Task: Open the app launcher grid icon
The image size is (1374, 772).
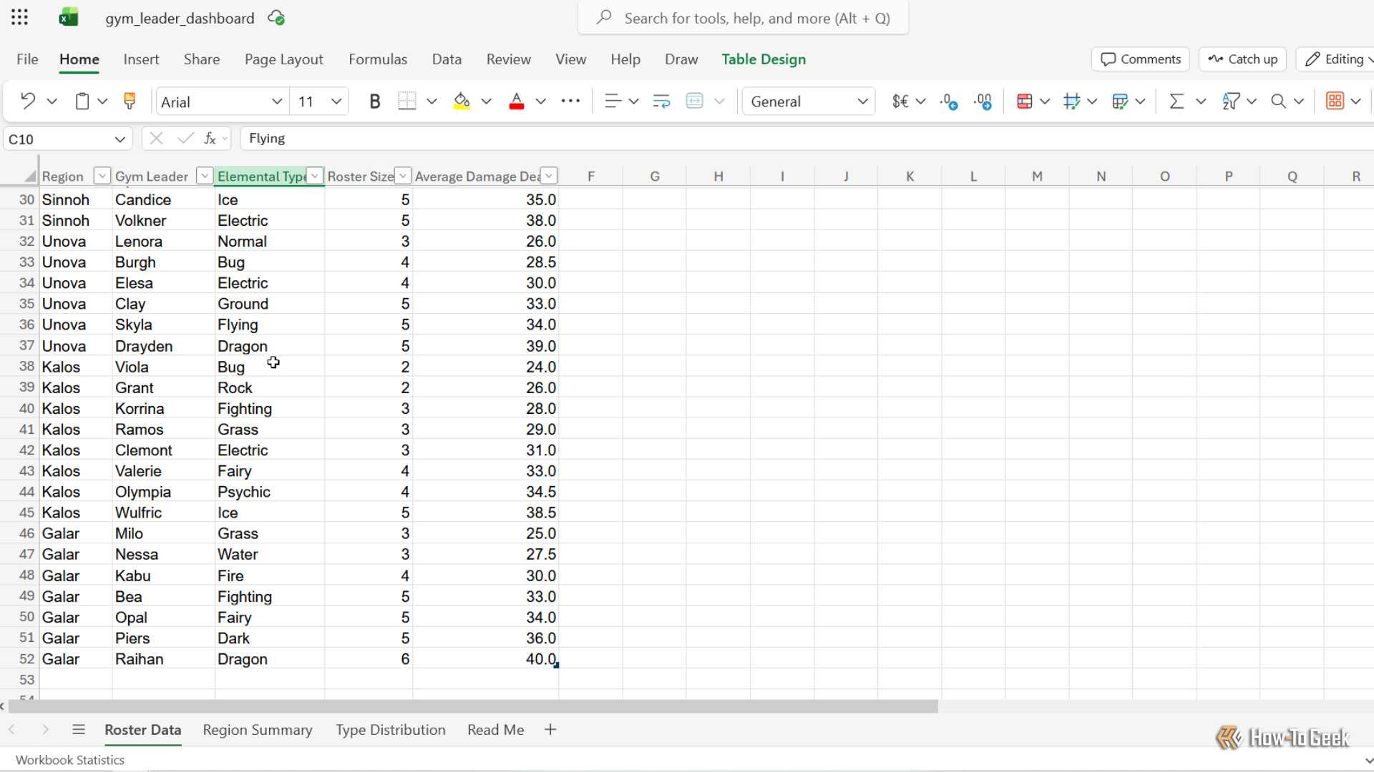Action: click(x=19, y=18)
